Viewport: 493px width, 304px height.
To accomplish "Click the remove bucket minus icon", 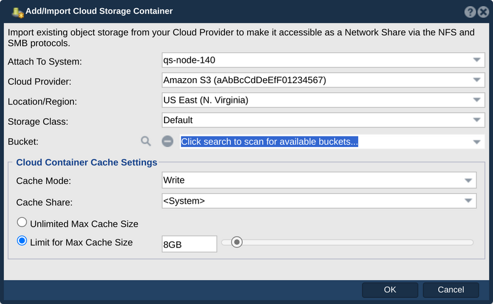I will click(x=168, y=142).
